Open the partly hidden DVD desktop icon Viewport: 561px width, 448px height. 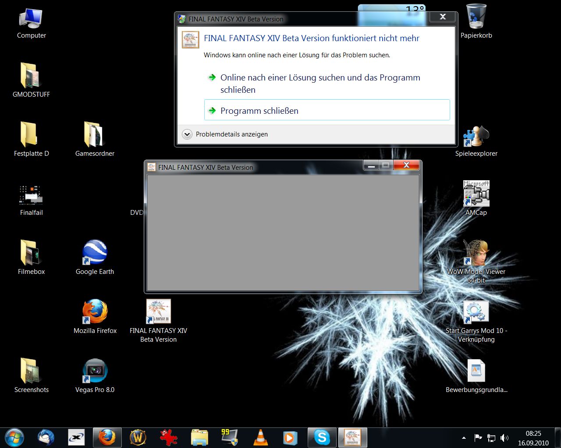(137, 212)
